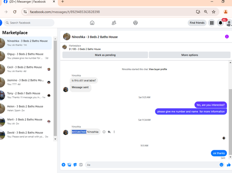Open Tony - 2 Beds 1 Bath House chat

click(x=26, y=95)
